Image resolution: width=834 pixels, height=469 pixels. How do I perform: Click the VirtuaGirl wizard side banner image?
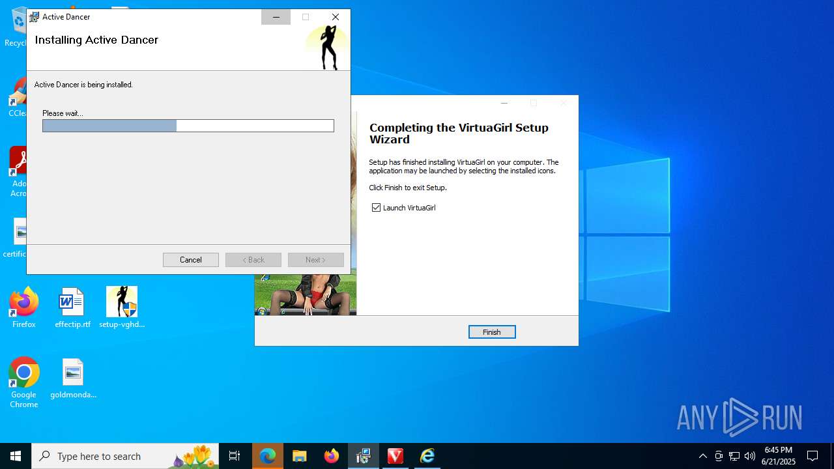click(x=306, y=294)
